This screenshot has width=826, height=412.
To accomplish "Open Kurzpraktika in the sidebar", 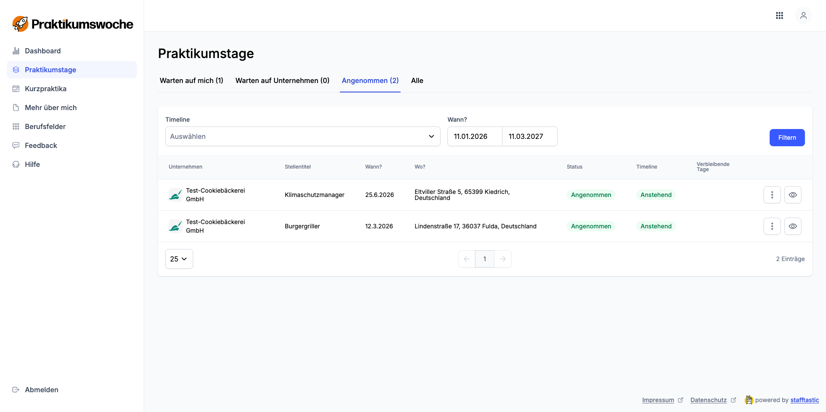I will click(46, 89).
